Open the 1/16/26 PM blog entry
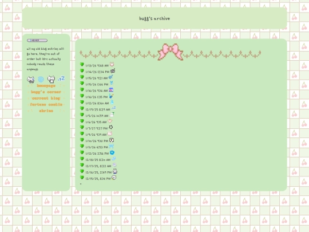This screenshot has height=232, width=309. [97, 97]
